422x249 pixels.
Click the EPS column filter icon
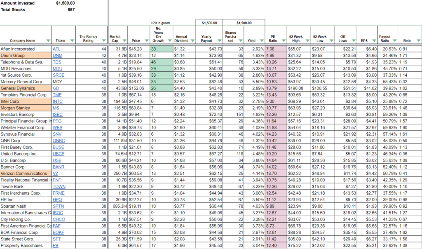point(373,40)
